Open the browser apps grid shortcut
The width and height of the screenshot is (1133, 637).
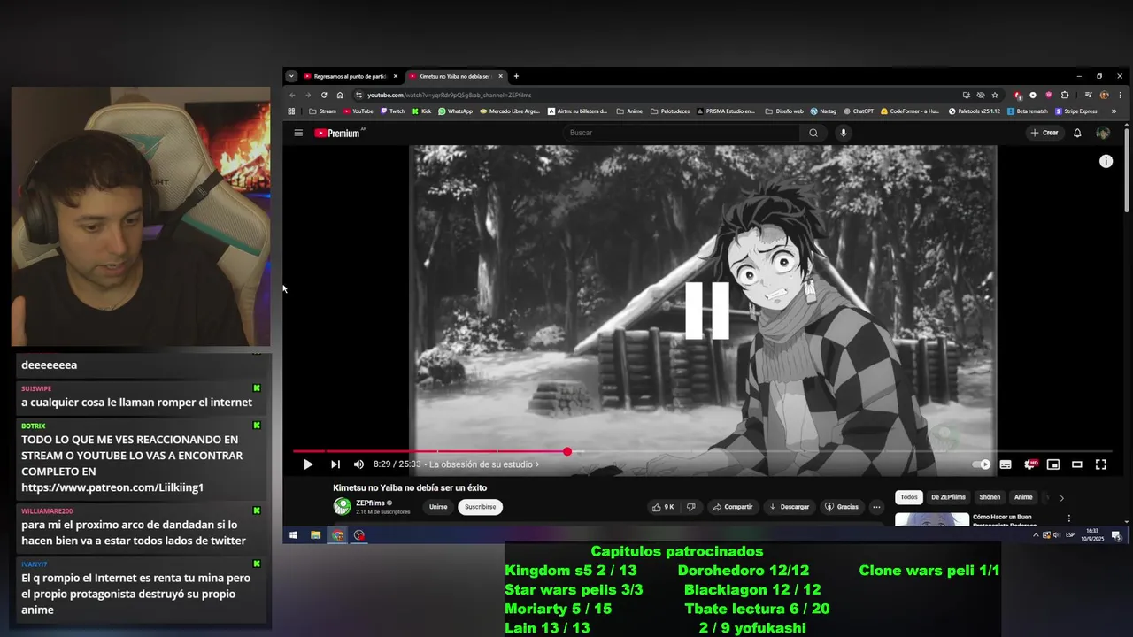(x=291, y=111)
